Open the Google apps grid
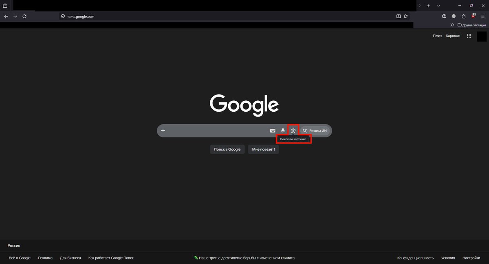This screenshot has height=264, width=489. click(x=469, y=36)
